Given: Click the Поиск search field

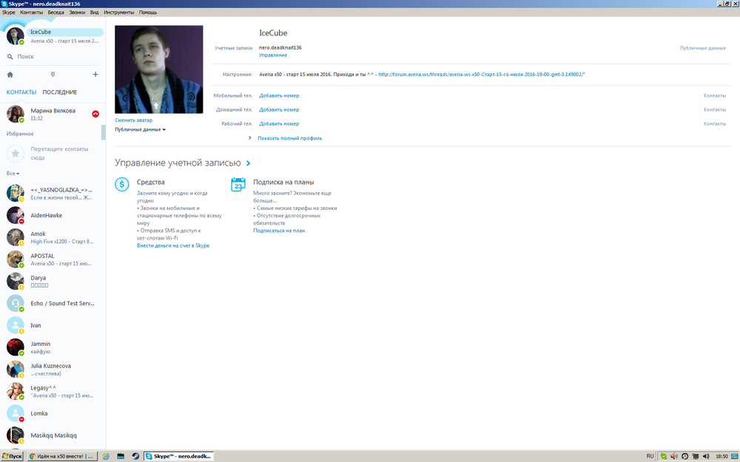Looking at the screenshot, I should pos(52,56).
